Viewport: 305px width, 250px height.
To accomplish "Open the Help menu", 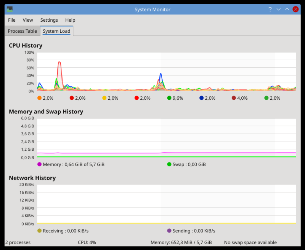I will tap(70, 20).
